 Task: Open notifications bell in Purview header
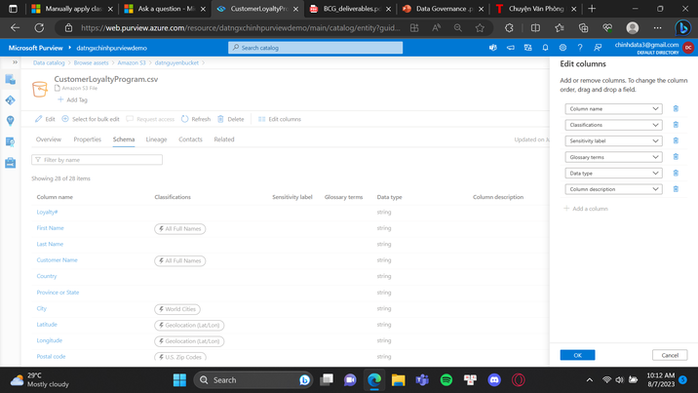click(x=545, y=48)
